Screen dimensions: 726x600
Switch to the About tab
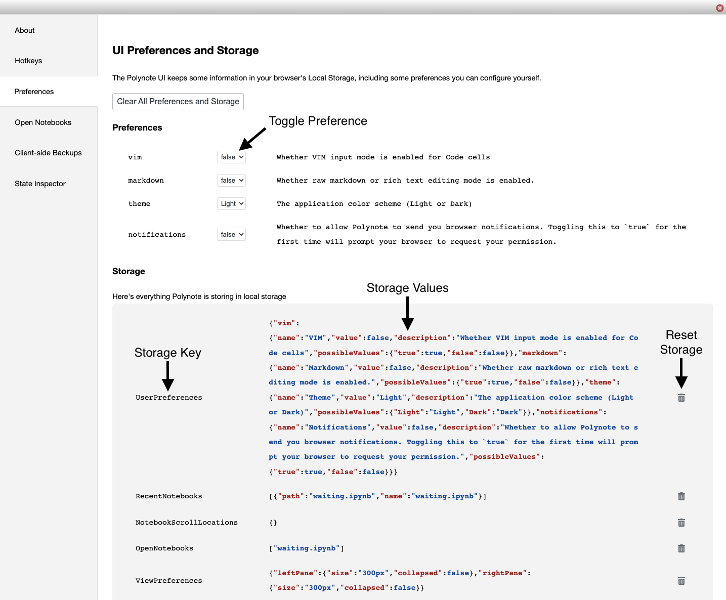(x=25, y=30)
